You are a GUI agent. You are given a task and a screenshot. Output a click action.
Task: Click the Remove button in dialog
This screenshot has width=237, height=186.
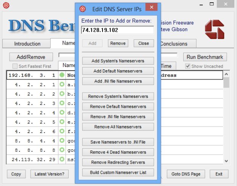[x=118, y=43]
